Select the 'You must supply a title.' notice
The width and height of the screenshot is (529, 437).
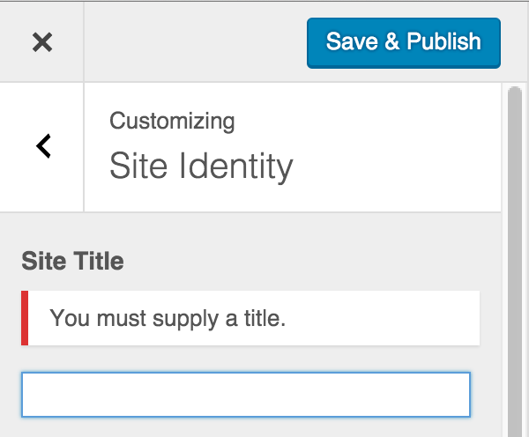pyautogui.click(x=250, y=318)
